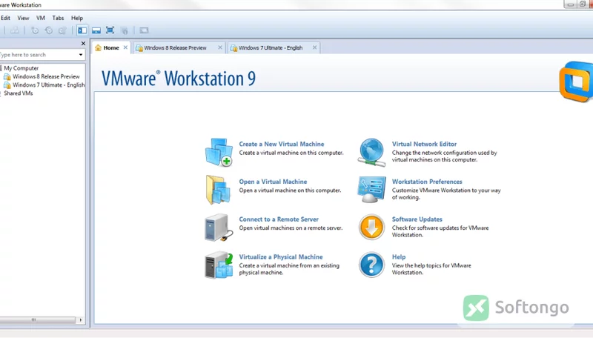Click the Open a Virtual Machine folder icon
Viewport: 593px width, 338px height.
point(219,190)
